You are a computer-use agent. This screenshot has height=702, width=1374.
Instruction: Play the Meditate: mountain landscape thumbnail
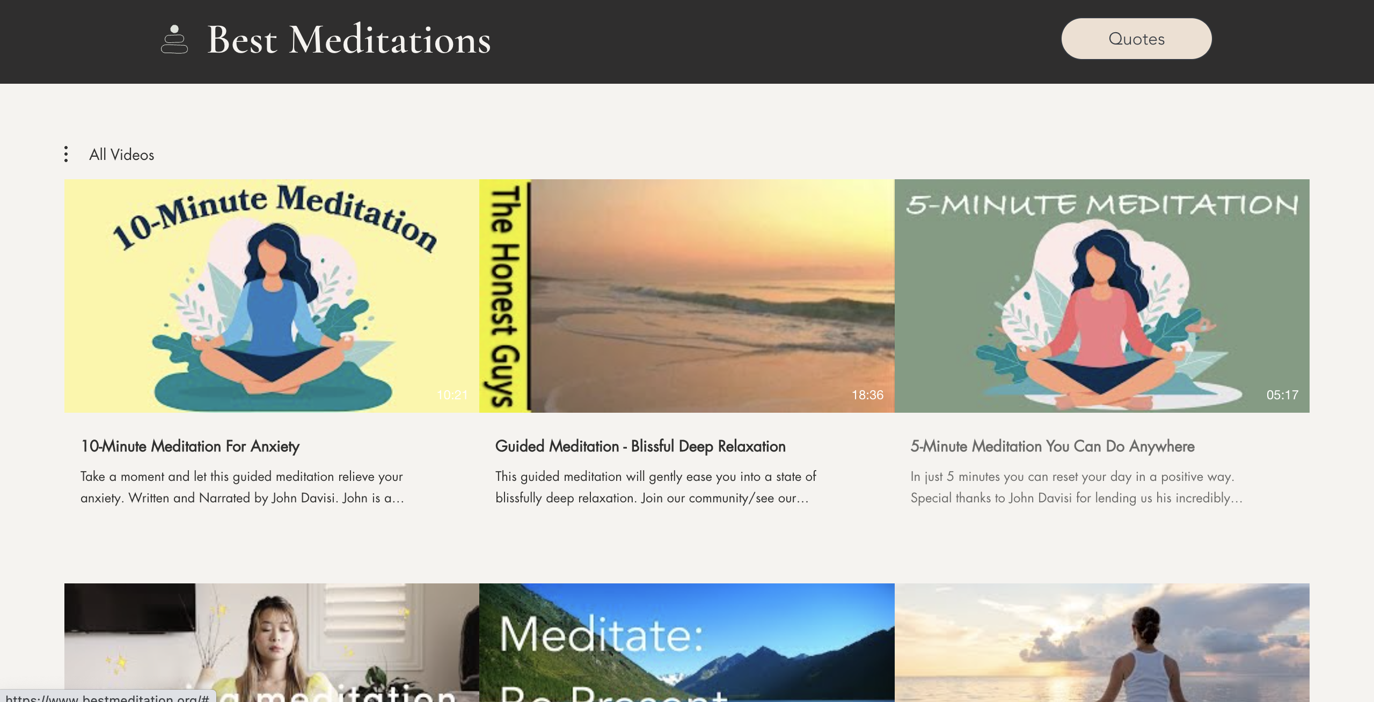coord(687,642)
